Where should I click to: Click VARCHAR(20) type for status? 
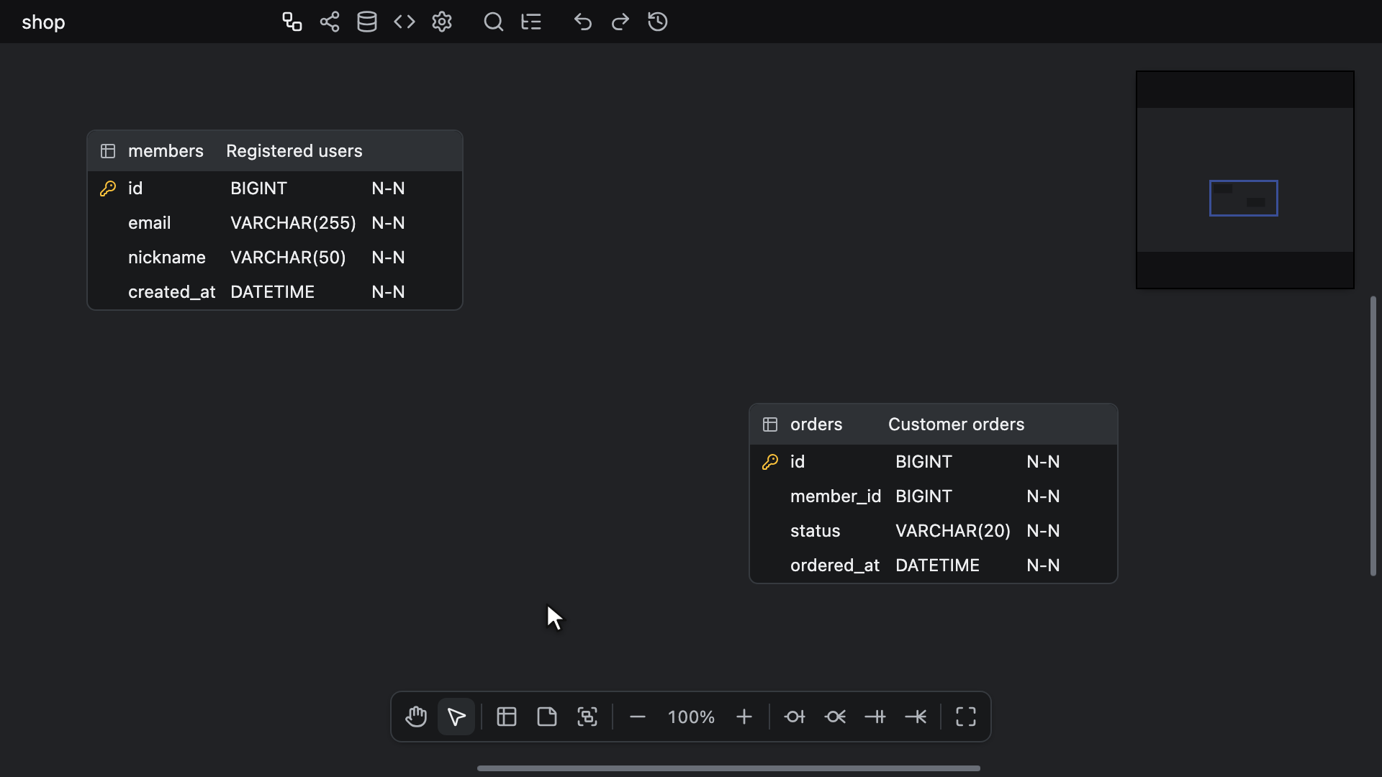pos(953,531)
